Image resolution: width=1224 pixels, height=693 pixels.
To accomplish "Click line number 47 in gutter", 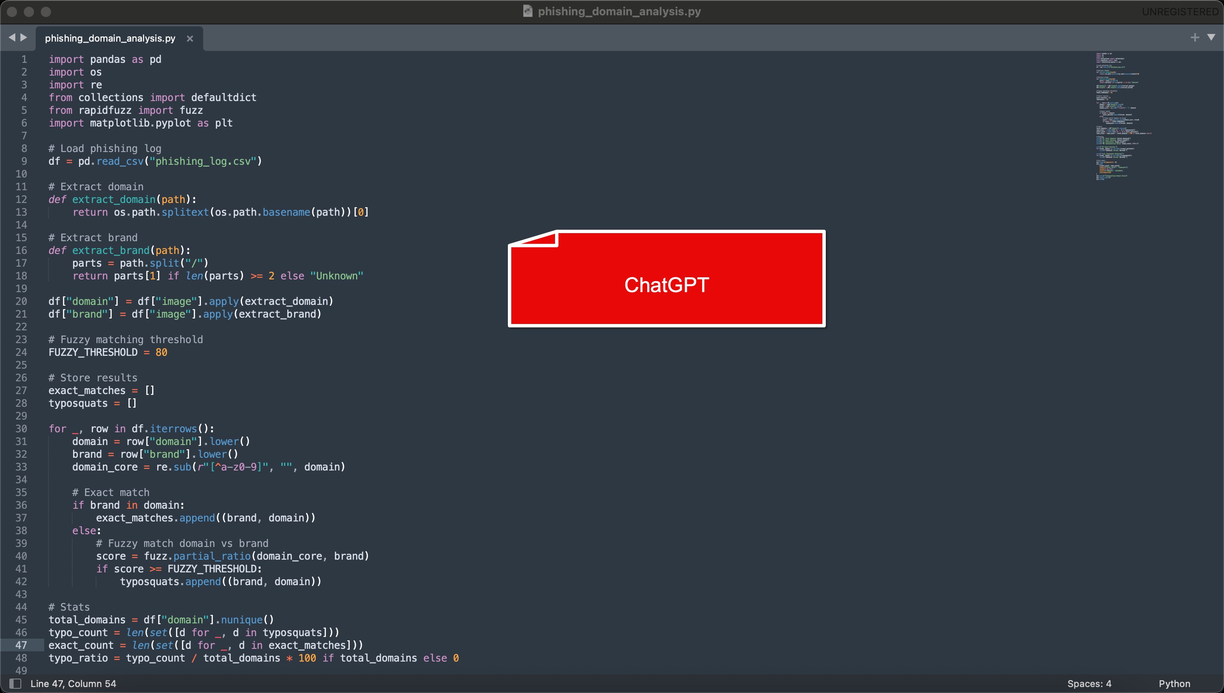I will [x=21, y=645].
